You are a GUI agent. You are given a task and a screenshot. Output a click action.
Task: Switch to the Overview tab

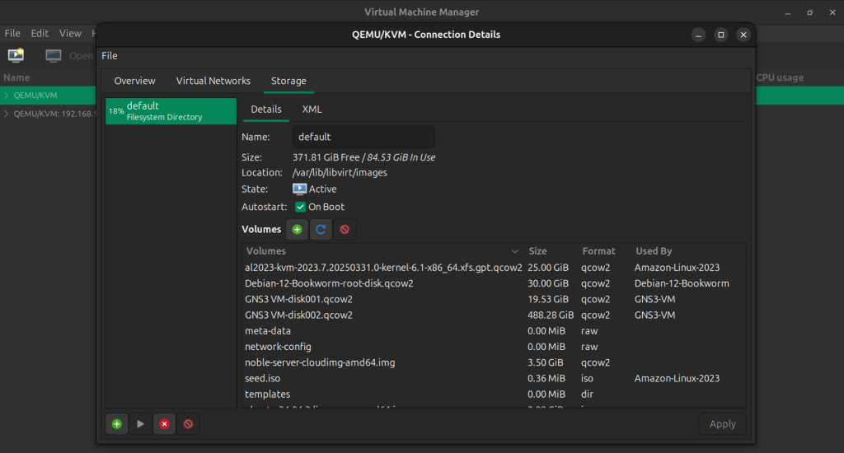tap(134, 81)
